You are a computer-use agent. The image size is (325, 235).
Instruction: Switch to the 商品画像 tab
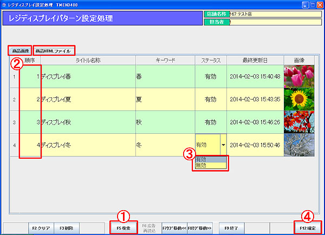point(20,50)
